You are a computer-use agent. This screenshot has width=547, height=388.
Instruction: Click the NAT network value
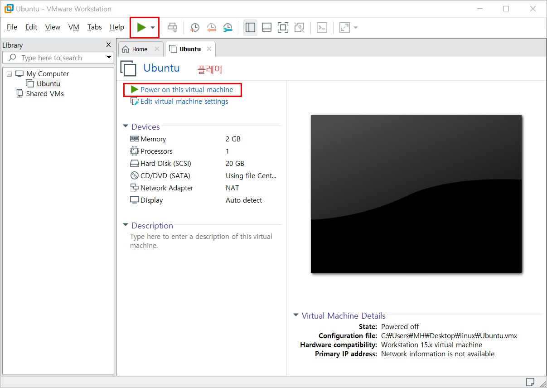(x=232, y=188)
